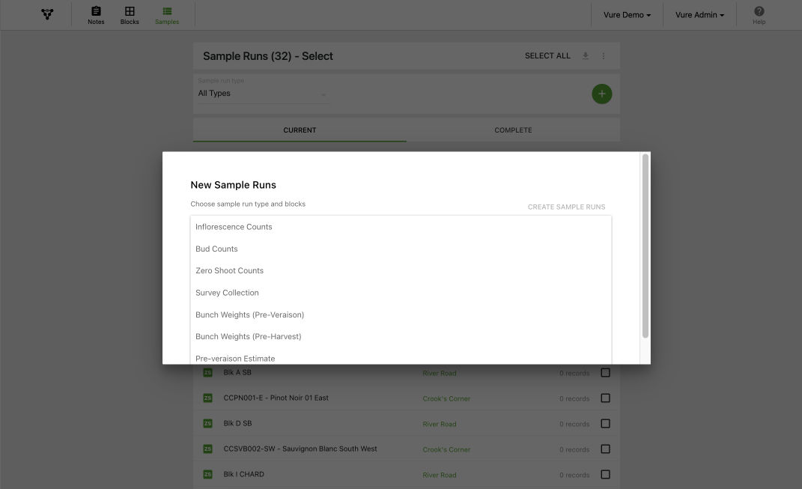Viewport: 802px width, 489px height.
Task: Open the All Types sample run dropdown
Action: (x=263, y=93)
